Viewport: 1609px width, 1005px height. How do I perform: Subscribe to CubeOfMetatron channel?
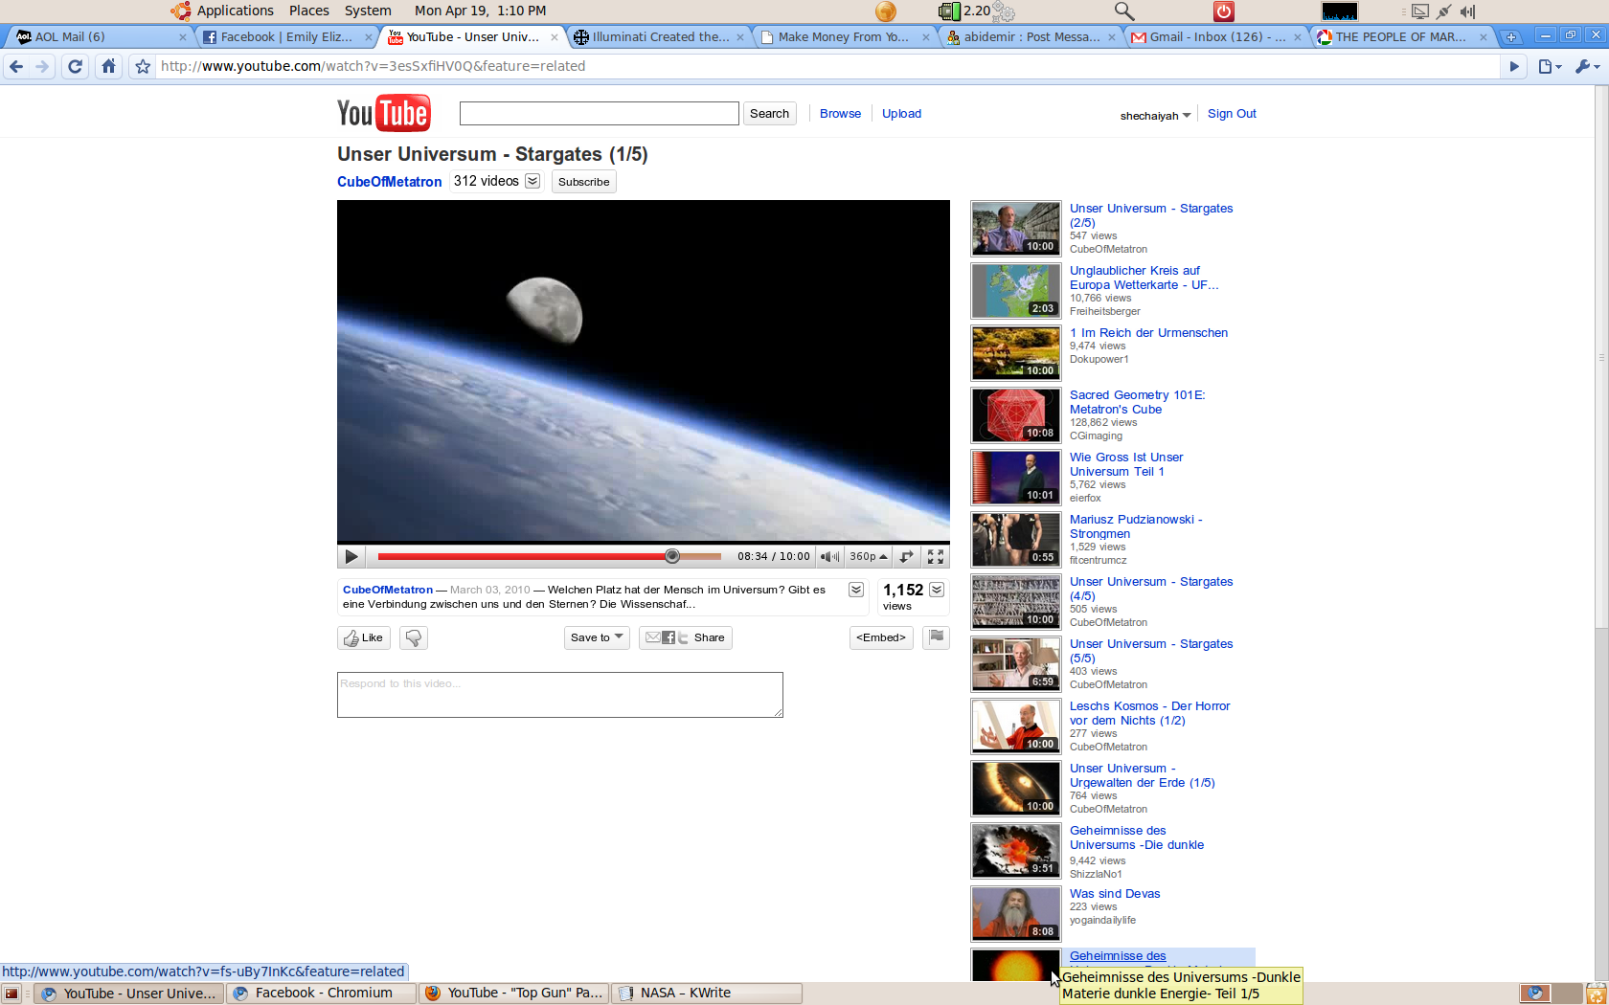(x=583, y=182)
